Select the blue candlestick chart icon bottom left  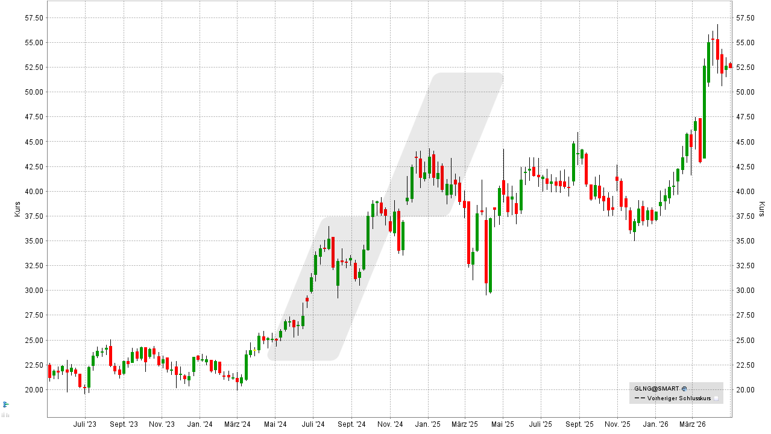(5, 404)
